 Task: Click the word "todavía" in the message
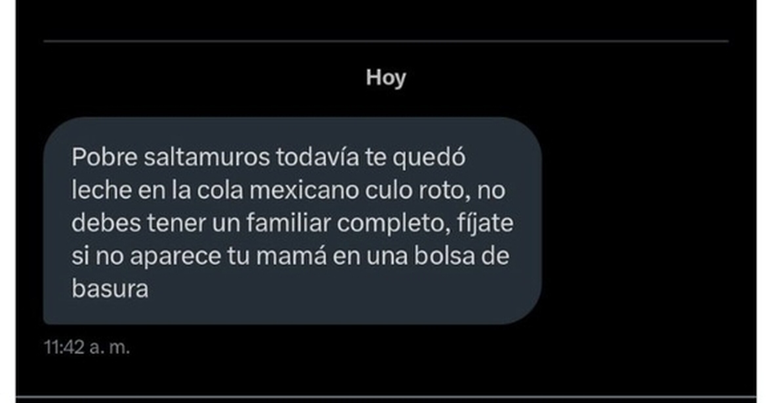tap(318, 157)
